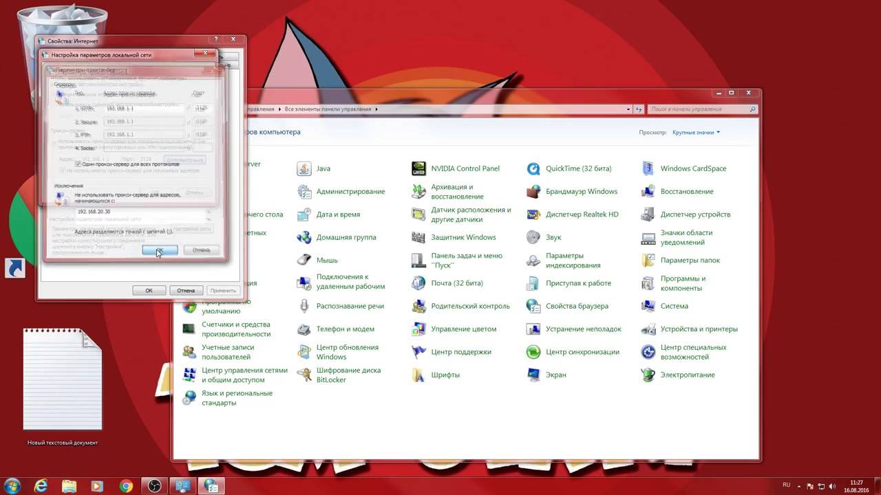
Task: Open Центр обновления Windows item
Action: click(337, 352)
